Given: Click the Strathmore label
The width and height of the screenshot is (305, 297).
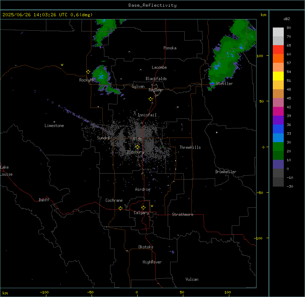Looking at the screenshot, I should click(x=183, y=214).
